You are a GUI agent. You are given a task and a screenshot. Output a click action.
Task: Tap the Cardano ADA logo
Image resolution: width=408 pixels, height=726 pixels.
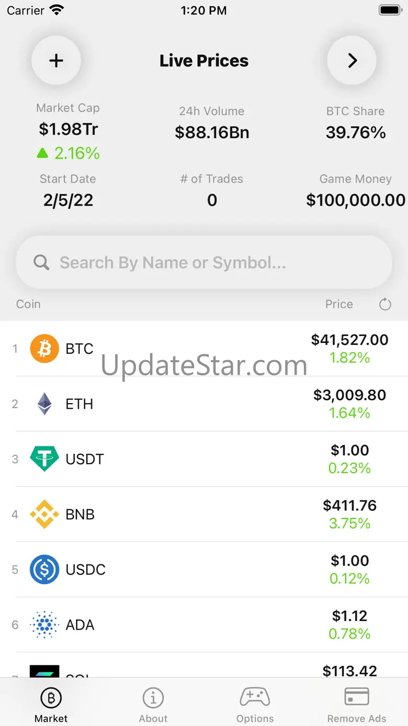coord(44,624)
